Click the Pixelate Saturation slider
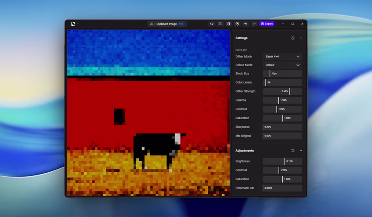The width and height of the screenshot is (372, 217). [x=283, y=118]
